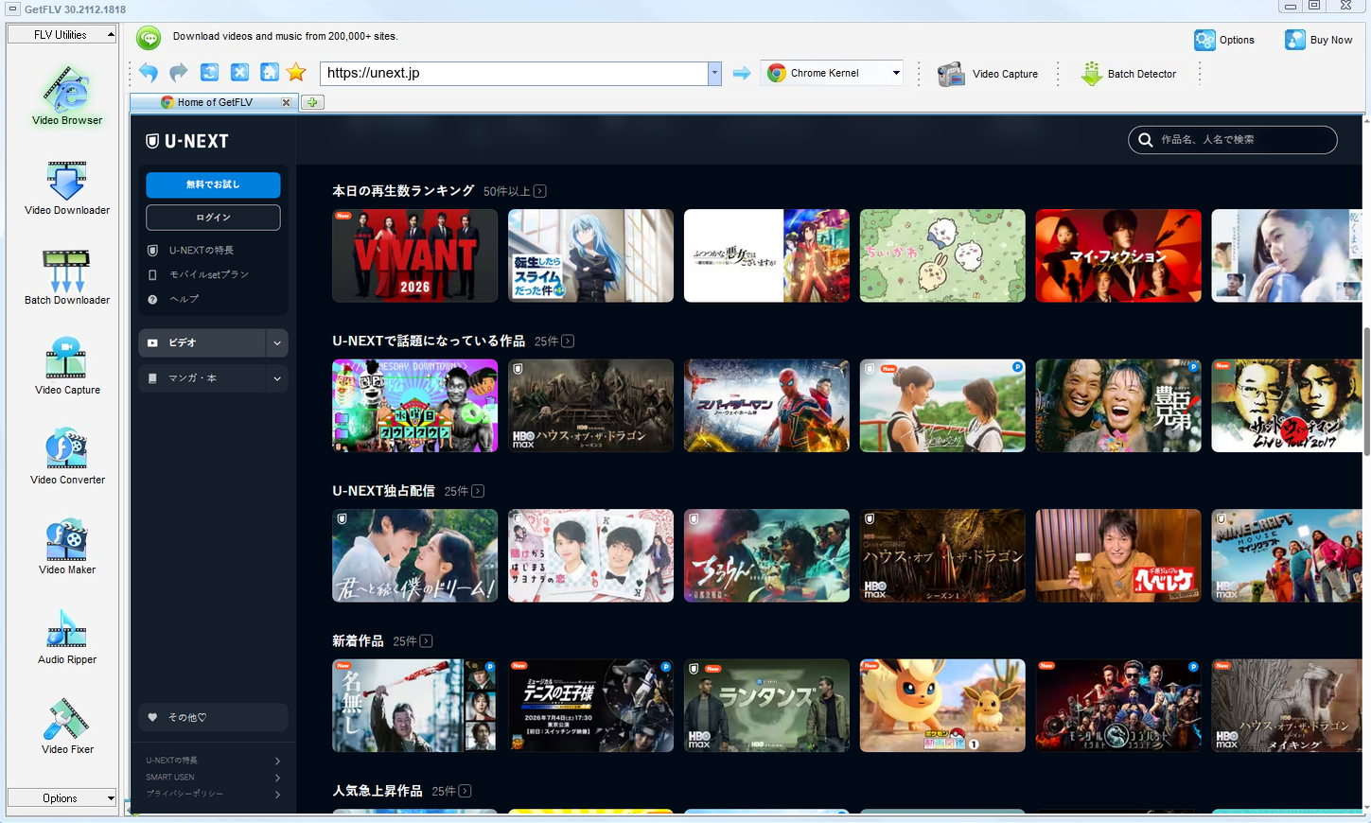Viewport: 1371px width, 823px height.
Task: Open the Video Capture sidebar tool
Action: point(66,366)
